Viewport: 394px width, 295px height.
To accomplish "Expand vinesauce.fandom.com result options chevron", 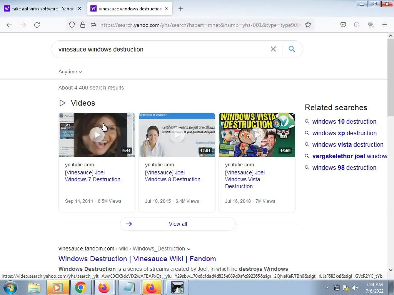I will pos(189,249).
